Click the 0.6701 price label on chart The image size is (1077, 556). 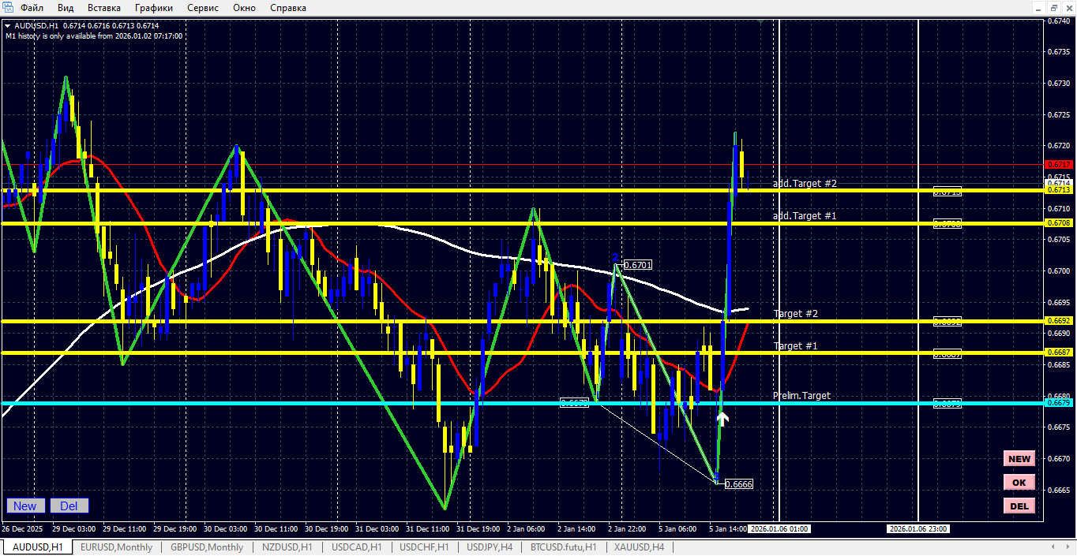point(638,265)
